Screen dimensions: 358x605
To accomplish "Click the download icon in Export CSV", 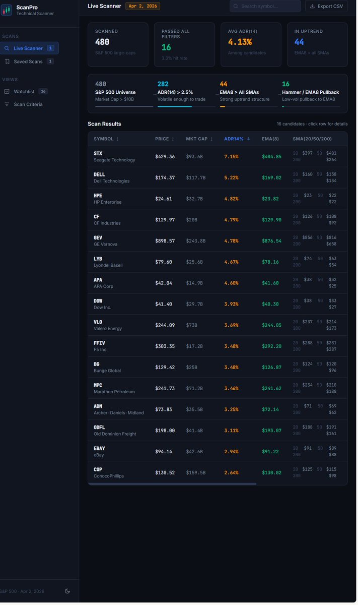I will (313, 6).
